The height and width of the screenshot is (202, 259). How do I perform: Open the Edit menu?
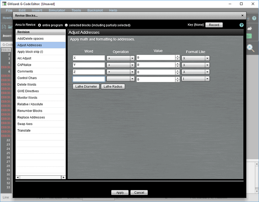[22, 10]
